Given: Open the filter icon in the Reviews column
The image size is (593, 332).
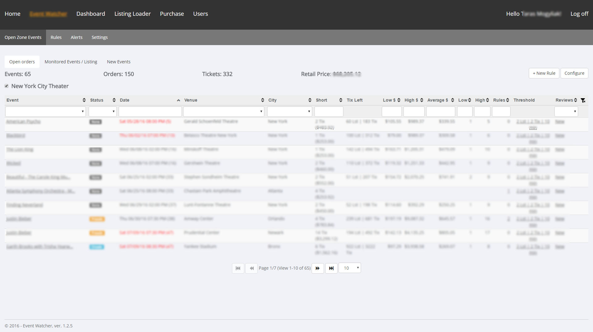Looking at the screenshot, I should [x=583, y=100].
